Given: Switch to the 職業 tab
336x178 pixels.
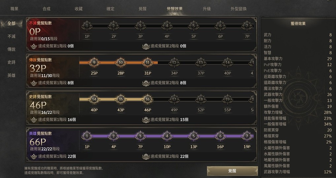Looking at the screenshot, I should (x=15, y=9).
